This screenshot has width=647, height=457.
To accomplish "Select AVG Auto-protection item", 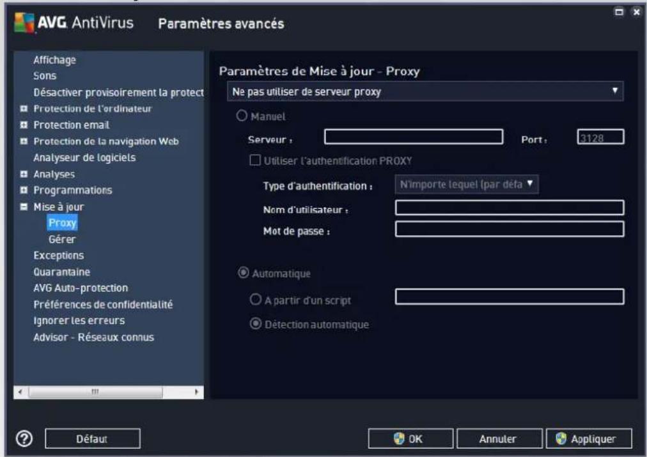I will click(81, 288).
